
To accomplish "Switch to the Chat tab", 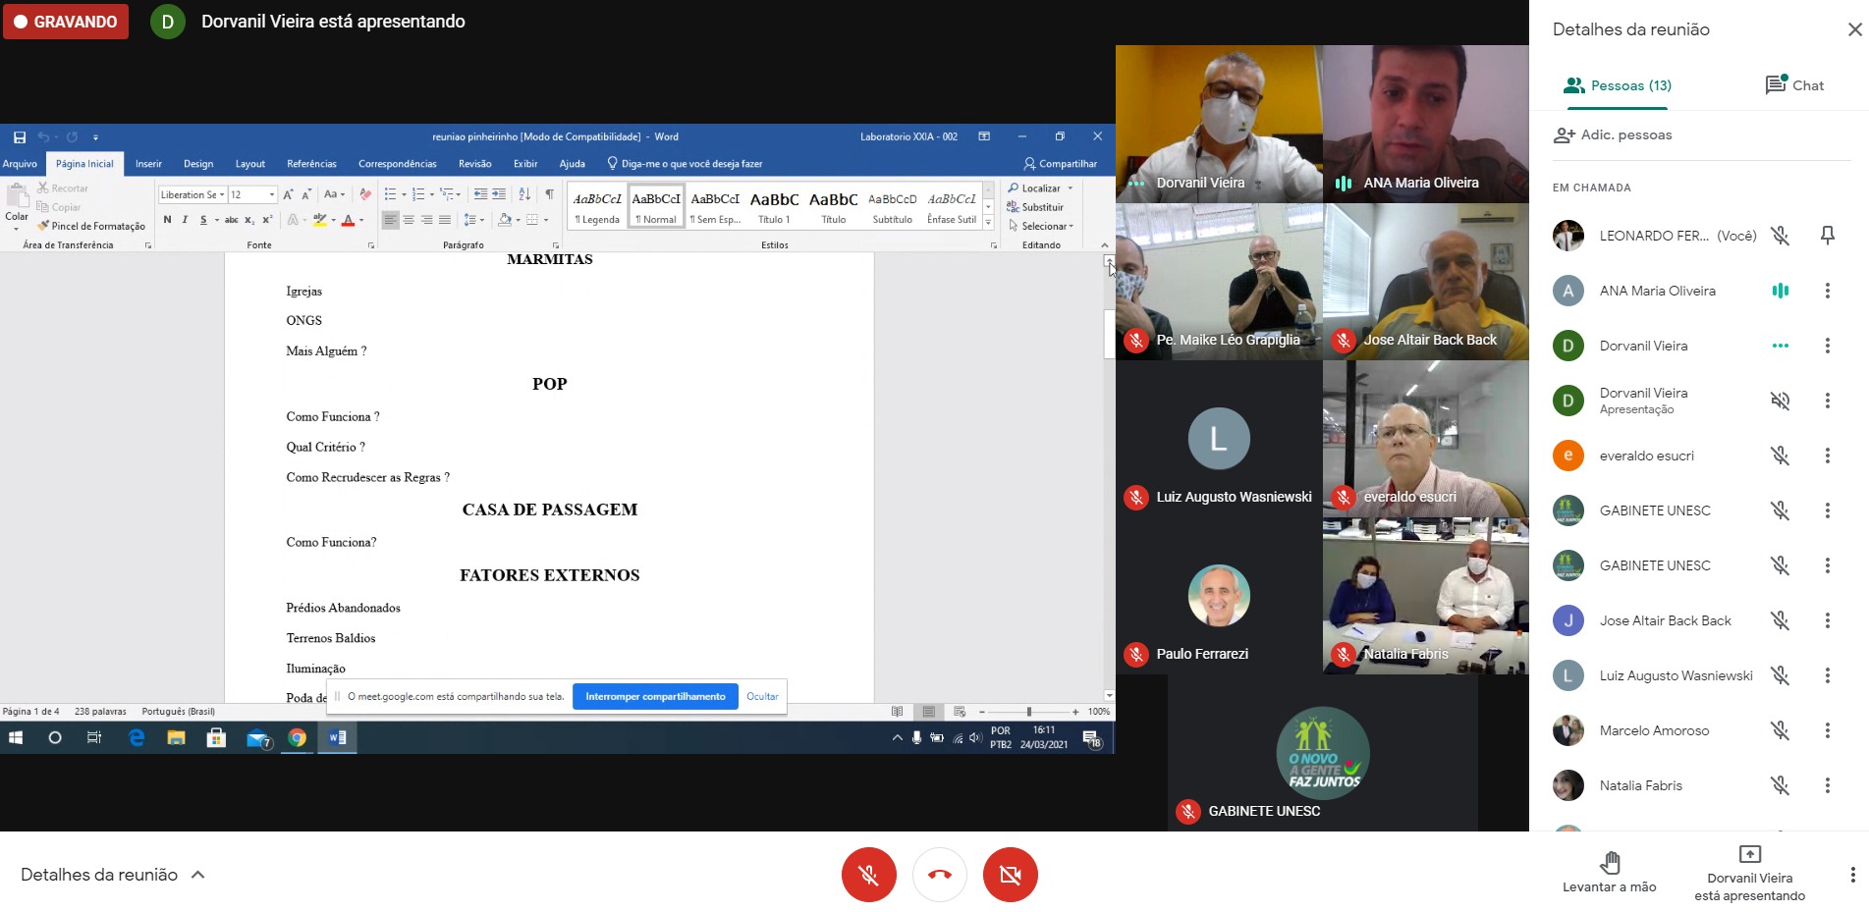I will point(1794,85).
